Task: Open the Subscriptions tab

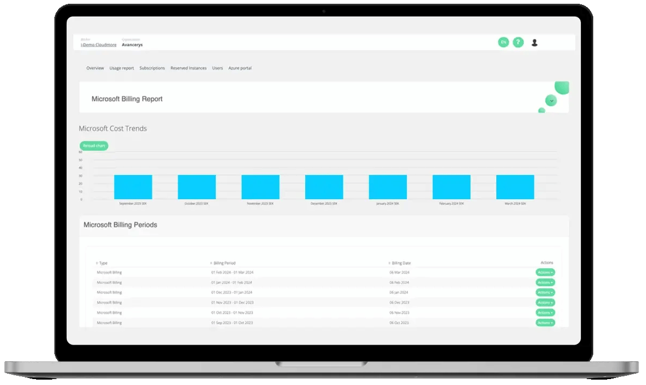Action: point(152,68)
